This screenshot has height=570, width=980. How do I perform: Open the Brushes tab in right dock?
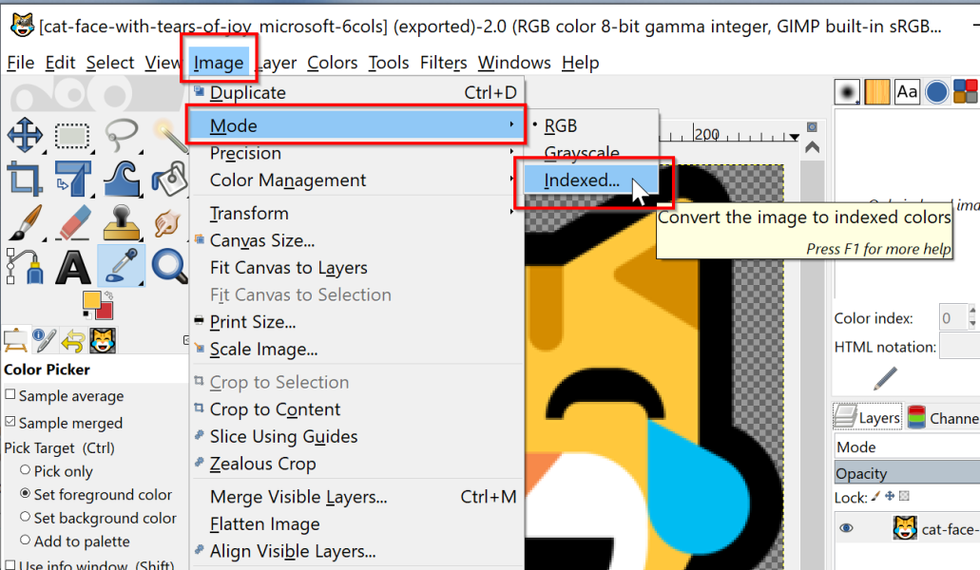(x=847, y=92)
